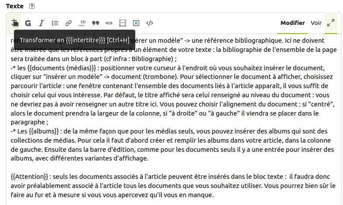Expand the editor to full screen
The height and width of the screenshot is (205, 343).
(331, 23)
